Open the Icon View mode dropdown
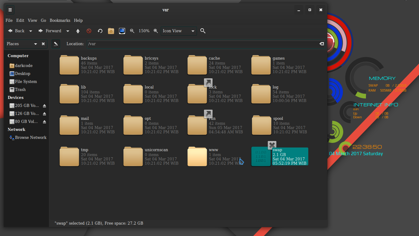Image resolution: width=419 pixels, height=236 pixels. (179, 31)
